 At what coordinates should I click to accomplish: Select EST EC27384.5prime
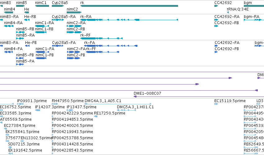click(x=20, y=126)
